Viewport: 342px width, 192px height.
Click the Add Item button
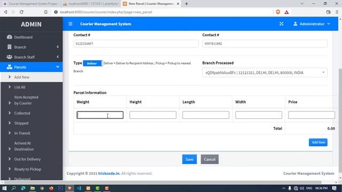318,142
